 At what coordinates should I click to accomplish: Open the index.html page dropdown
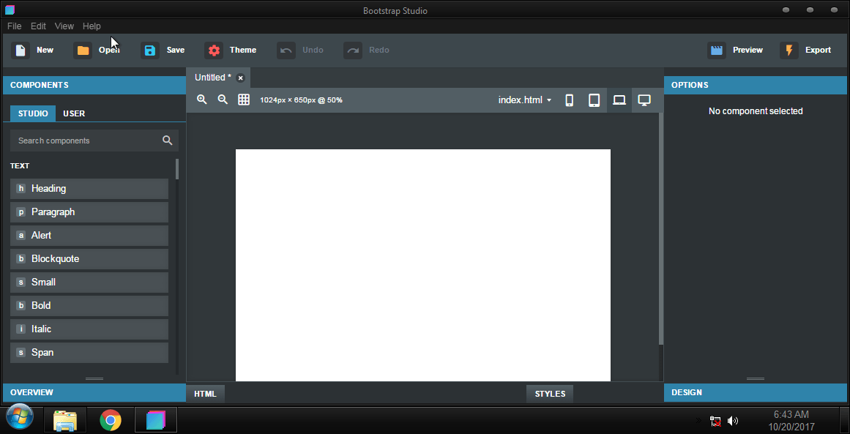coord(524,100)
